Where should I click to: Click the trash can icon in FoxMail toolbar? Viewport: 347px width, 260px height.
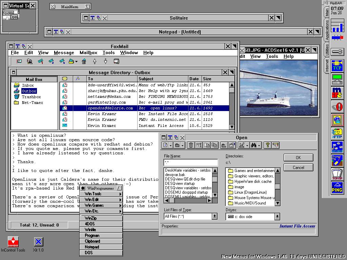click(x=84, y=61)
